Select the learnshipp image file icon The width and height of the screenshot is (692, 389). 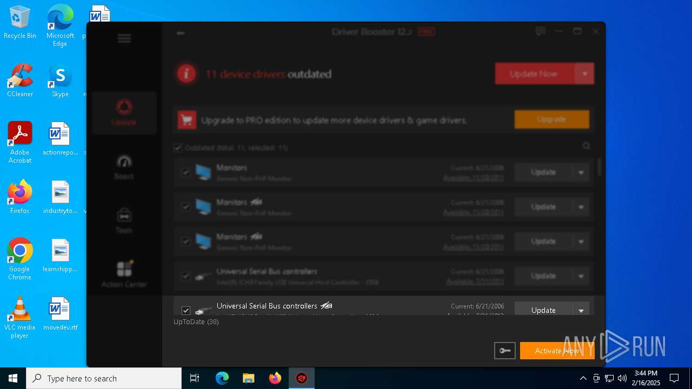coord(60,255)
